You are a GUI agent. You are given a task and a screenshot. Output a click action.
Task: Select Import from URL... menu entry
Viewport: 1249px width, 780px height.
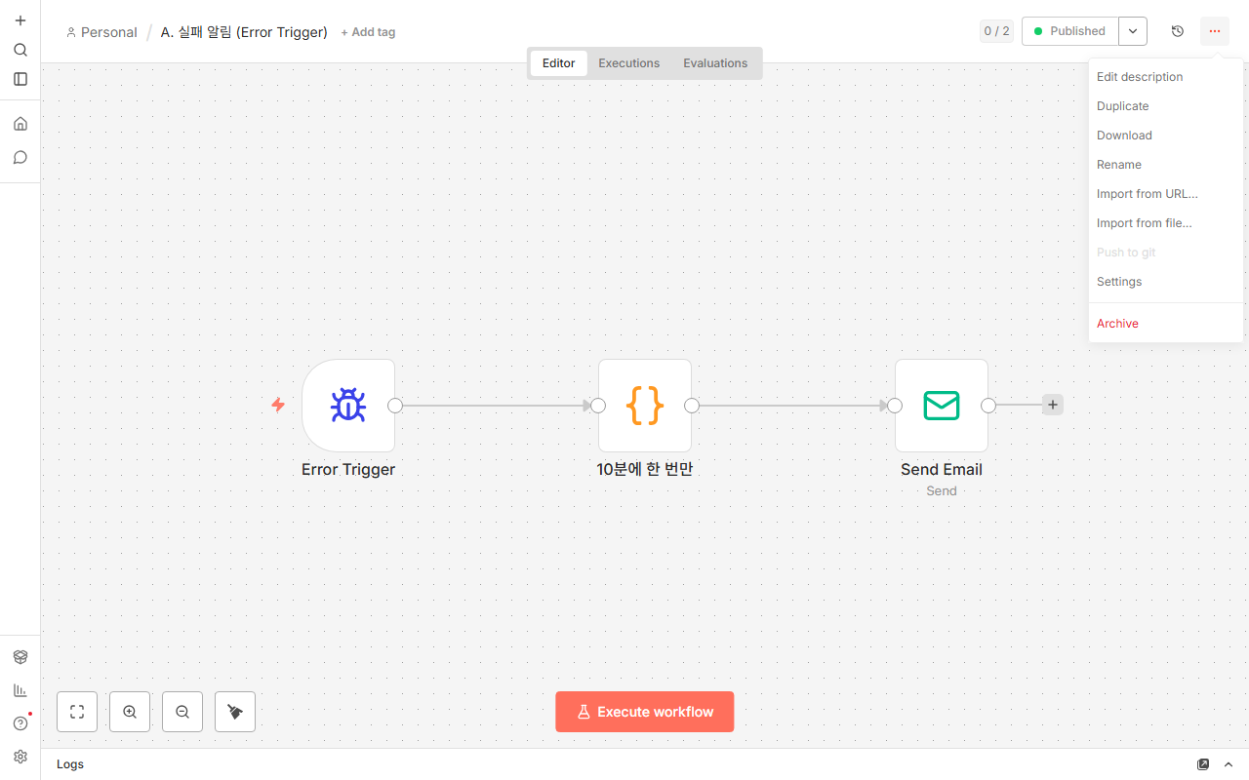point(1166,194)
